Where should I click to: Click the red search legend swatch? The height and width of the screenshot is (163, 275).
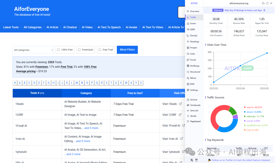coord(245,107)
